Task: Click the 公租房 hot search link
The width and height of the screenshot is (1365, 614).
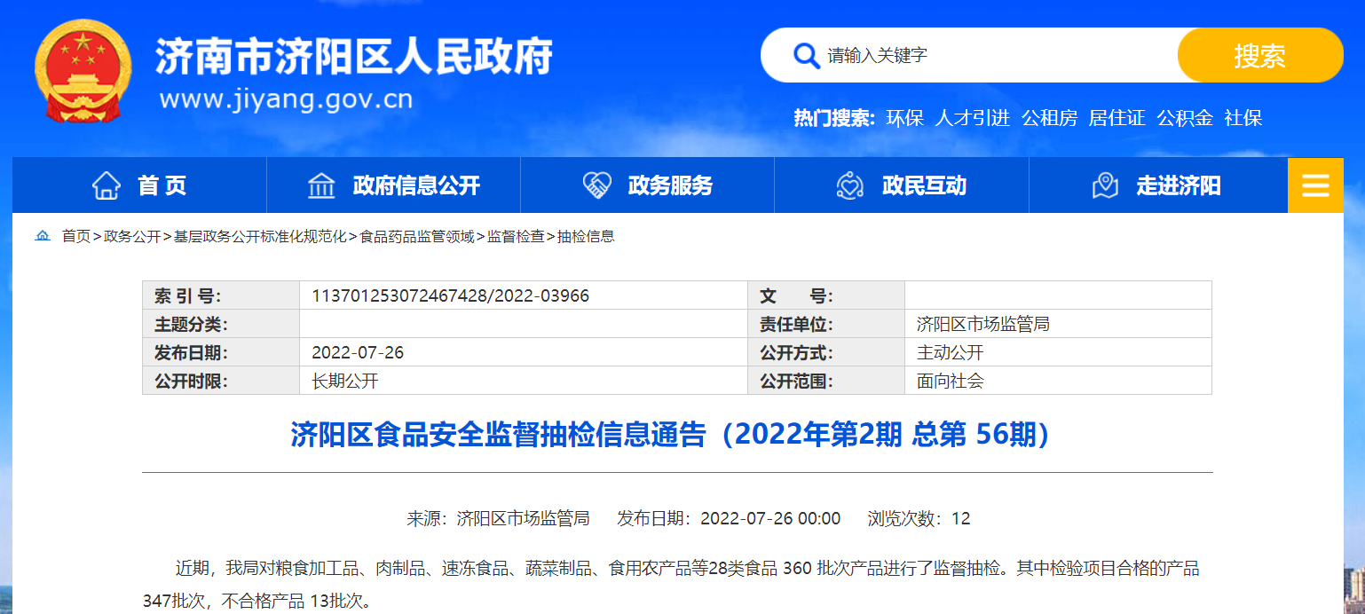Action: [1049, 118]
